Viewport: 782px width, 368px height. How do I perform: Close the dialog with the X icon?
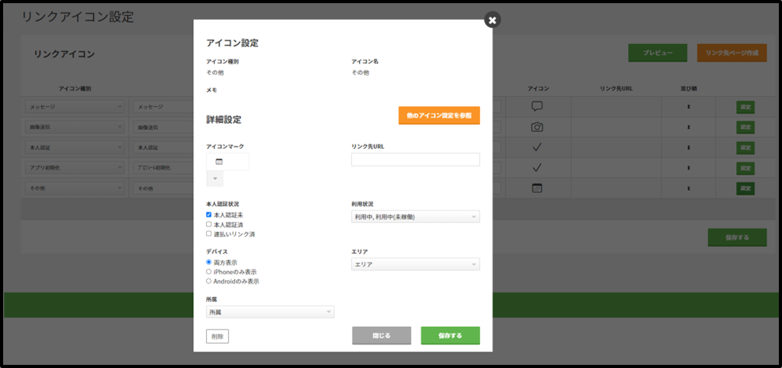pos(492,20)
